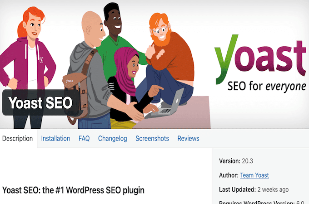Switch to the Screenshots tab
This screenshot has width=309, height=204.
(152, 139)
